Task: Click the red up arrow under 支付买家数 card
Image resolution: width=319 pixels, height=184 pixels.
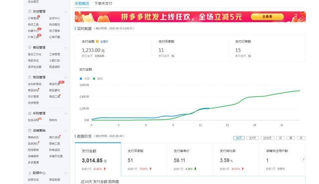Action: pos(151,169)
